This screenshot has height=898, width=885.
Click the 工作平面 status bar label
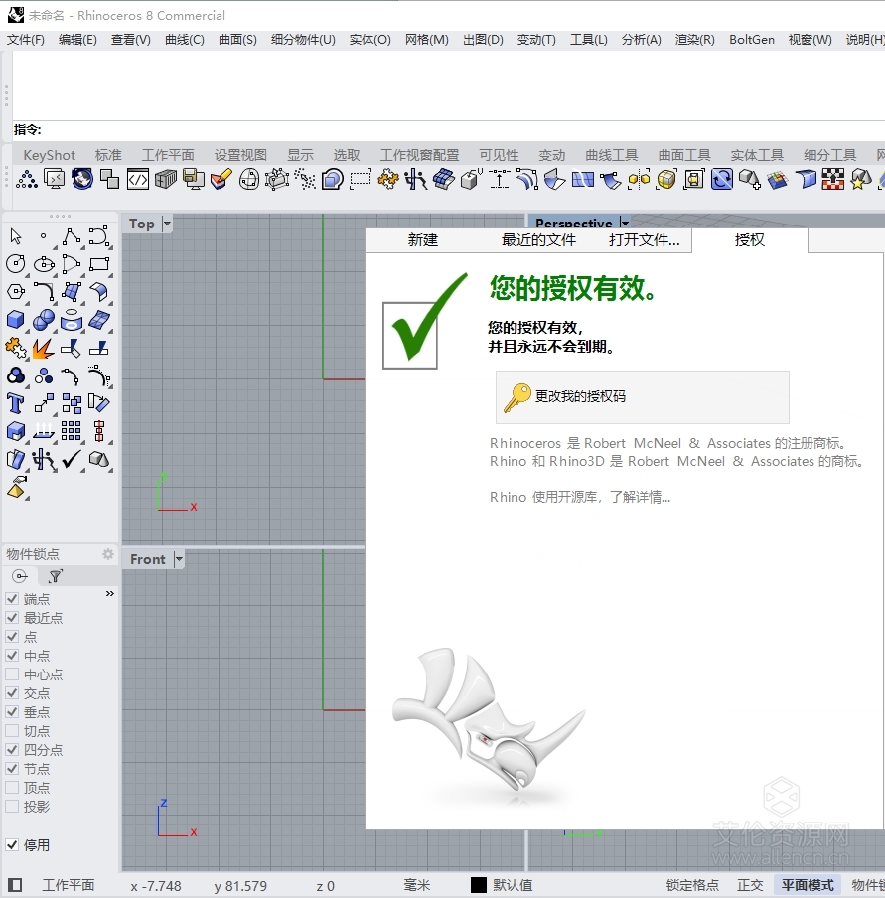[69, 885]
